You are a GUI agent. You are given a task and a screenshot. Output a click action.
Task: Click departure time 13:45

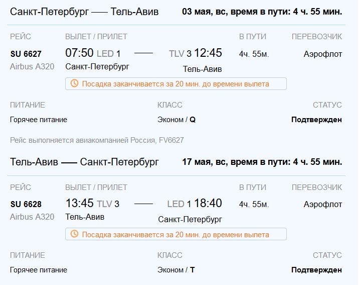(x=80, y=203)
